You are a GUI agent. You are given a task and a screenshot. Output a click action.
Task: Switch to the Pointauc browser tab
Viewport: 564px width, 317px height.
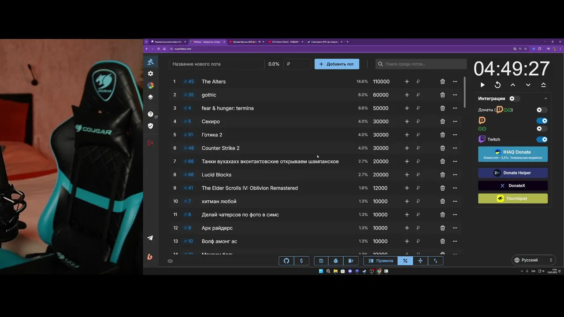pos(207,42)
